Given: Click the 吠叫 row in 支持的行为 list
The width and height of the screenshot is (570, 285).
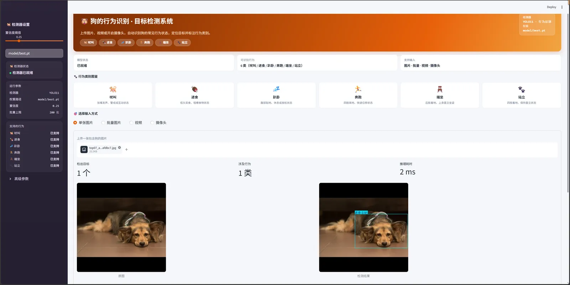Looking at the screenshot, I should click(34, 133).
